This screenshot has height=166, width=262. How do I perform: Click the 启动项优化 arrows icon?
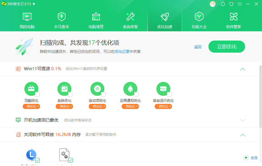pyautogui.click(x=97, y=89)
